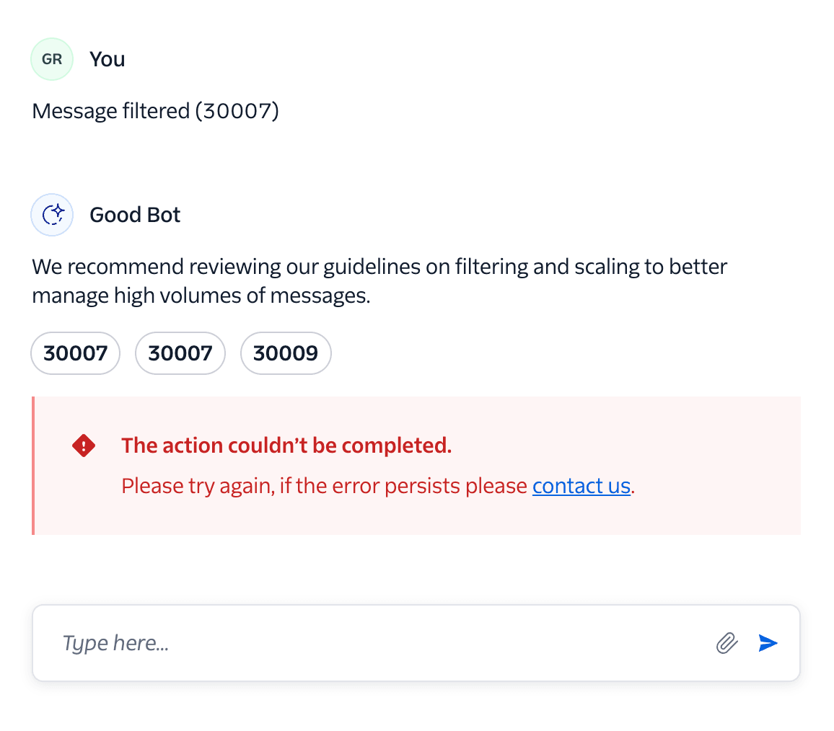Image resolution: width=834 pixels, height=731 pixels.
Task: Click the Good Bot sparkle avatar icon
Action: (52, 214)
